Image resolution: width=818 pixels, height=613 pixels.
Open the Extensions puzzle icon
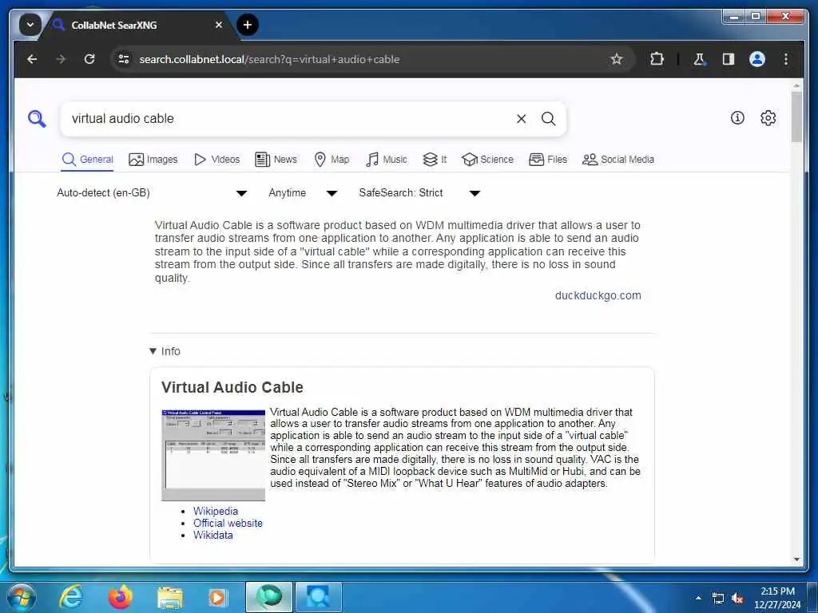[657, 59]
